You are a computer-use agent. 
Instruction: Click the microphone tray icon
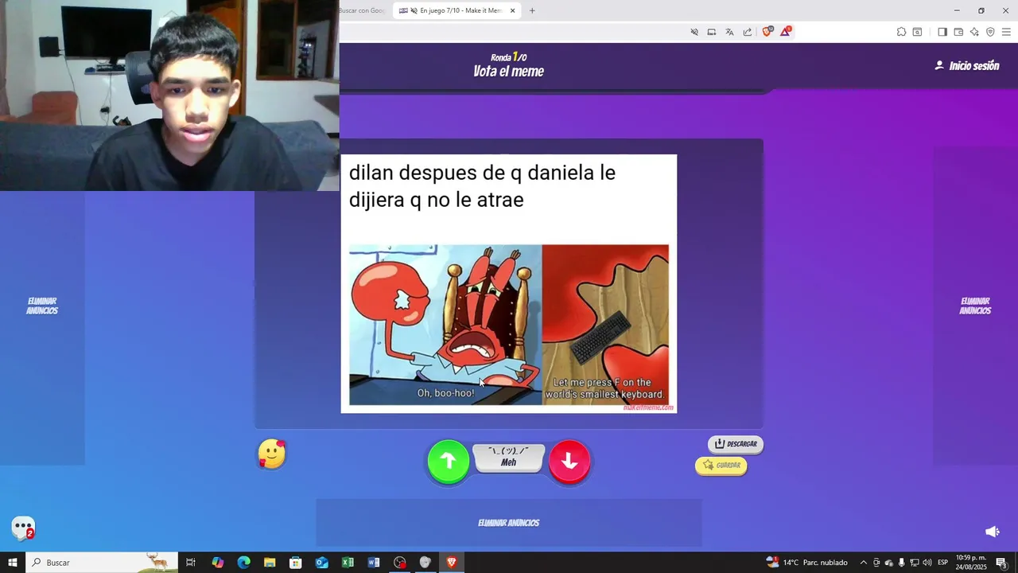902,563
